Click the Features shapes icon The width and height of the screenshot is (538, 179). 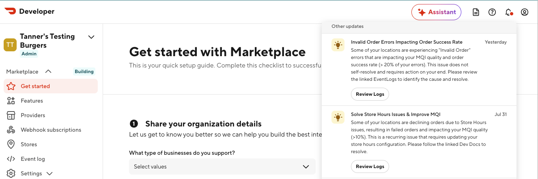[11, 101]
